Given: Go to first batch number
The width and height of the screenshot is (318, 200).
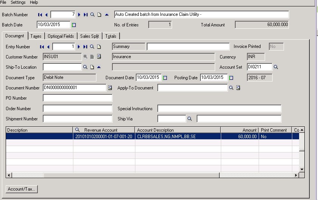Looking at the screenshot, I should (x=40, y=15).
